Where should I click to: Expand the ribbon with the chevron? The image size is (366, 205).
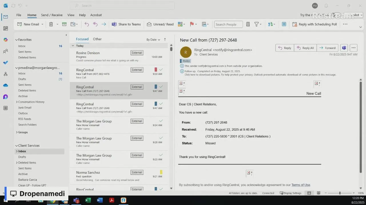click(361, 27)
